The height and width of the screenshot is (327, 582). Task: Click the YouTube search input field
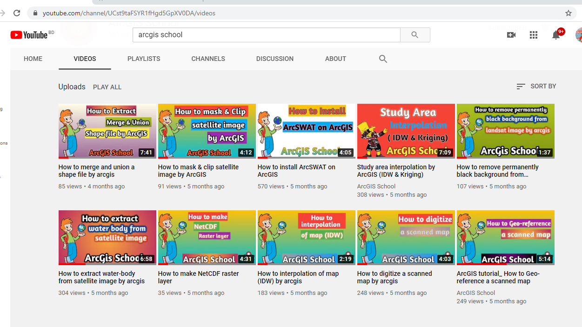[x=266, y=35]
